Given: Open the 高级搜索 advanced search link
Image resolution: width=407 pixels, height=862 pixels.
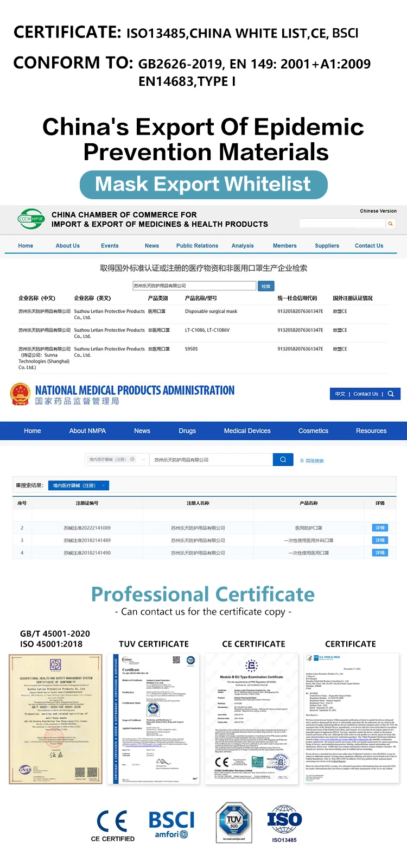Looking at the screenshot, I should pyautogui.click(x=312, y=460).
